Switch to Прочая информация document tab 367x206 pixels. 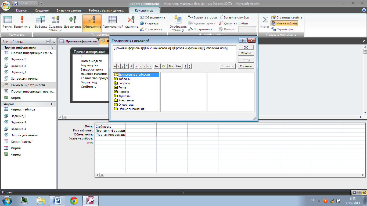[x=78, y=41]
